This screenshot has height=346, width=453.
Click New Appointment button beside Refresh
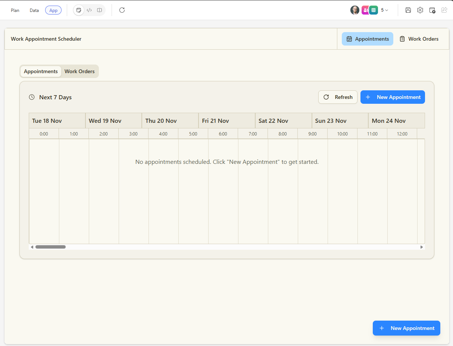tap(393, 97)
